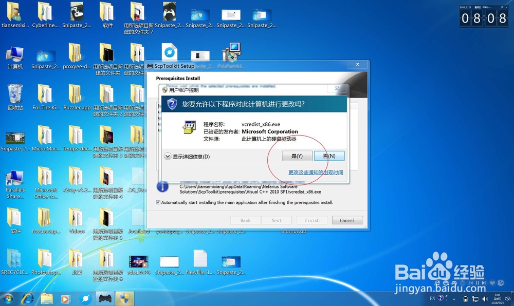Select the Microsoft Office fo... folder
Viewport: 514px width, 306px height.
pyautogui.click(x=46, y=183)
